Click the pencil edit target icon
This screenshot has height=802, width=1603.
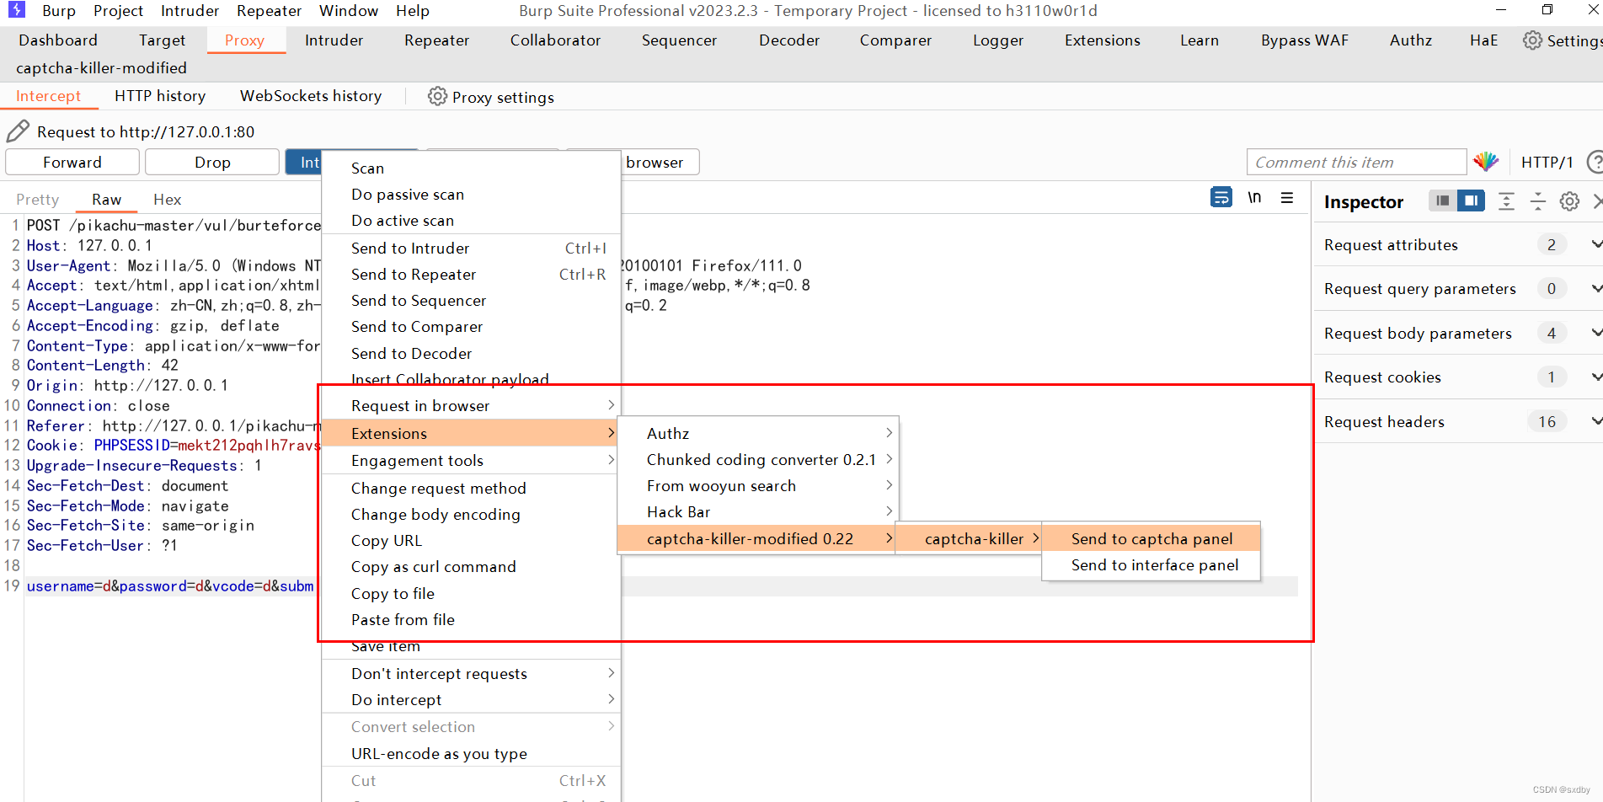click(x=18, y=131)
